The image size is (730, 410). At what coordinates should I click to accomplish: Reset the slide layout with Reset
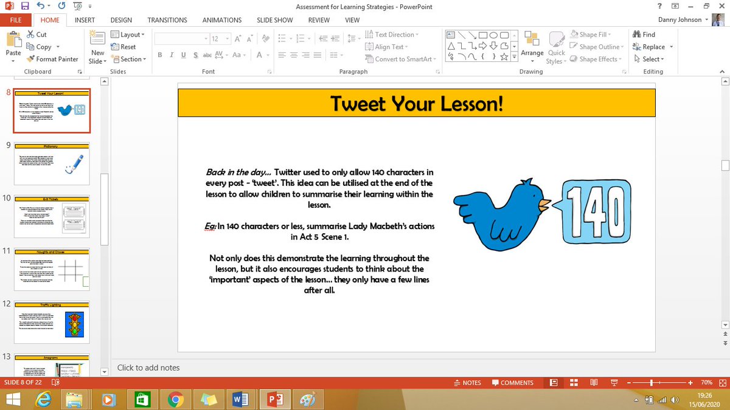tap(124, 47)
